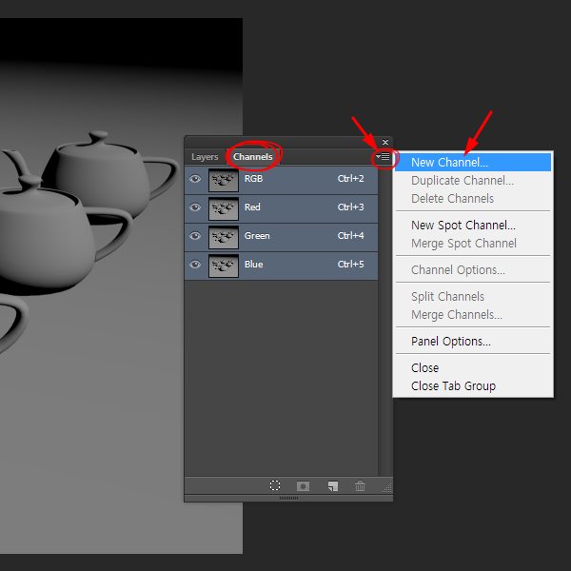This screenshot has height=571, width=571.
Task: Click the panel bottom drag handle dots
Action: (x=288, y=498)
